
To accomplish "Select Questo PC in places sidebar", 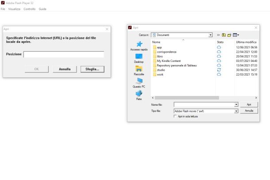I will [139, 83].
